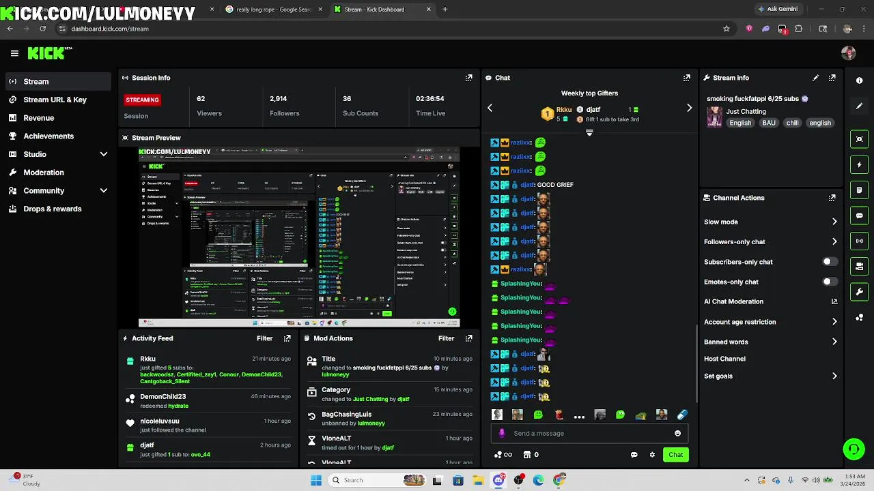Go to previous Weekly top Gifters slide
This screenshot has height=491, width=874.
click(x=490, y=108)
